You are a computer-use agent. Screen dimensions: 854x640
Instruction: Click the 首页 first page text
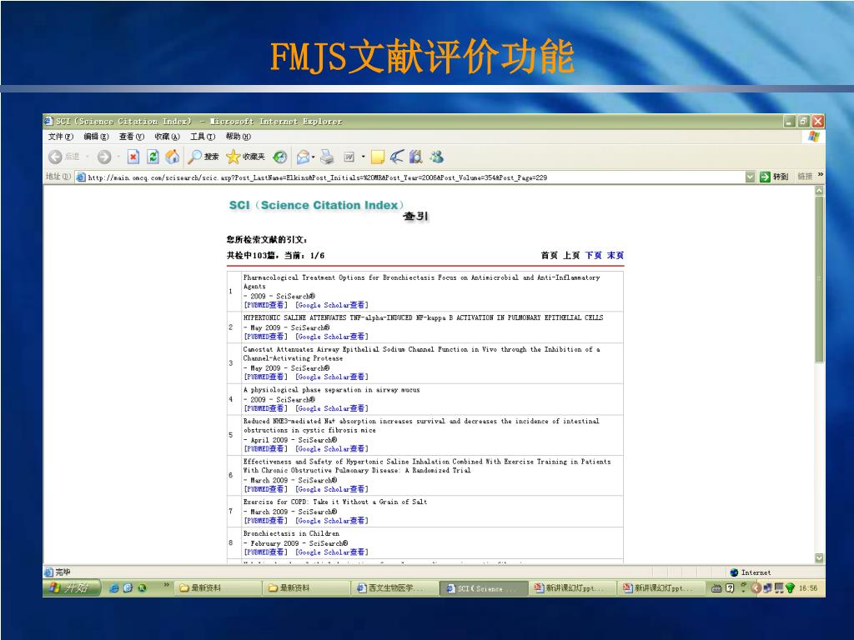[549, 255]
